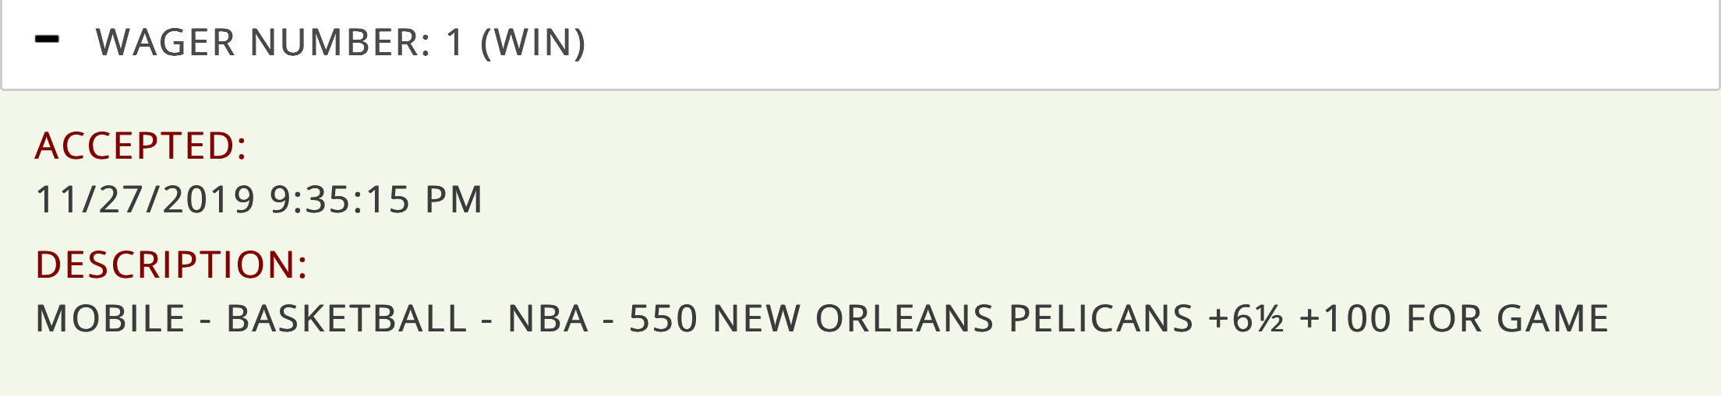Image resolution: width=1721 pixels, height=396 pixels.
Task: Click the number 1 in the wager header
Action: [x=455, y=43]
